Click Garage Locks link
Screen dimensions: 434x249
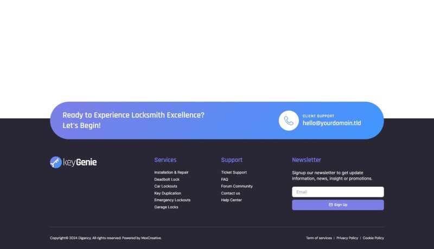(166, 207)
